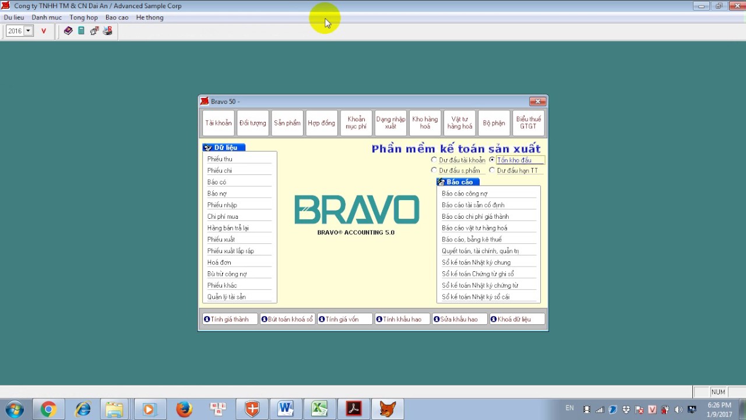746x420 pixels.
Task: Open Google Chrome from the taskbar
Action: point(48,409)
